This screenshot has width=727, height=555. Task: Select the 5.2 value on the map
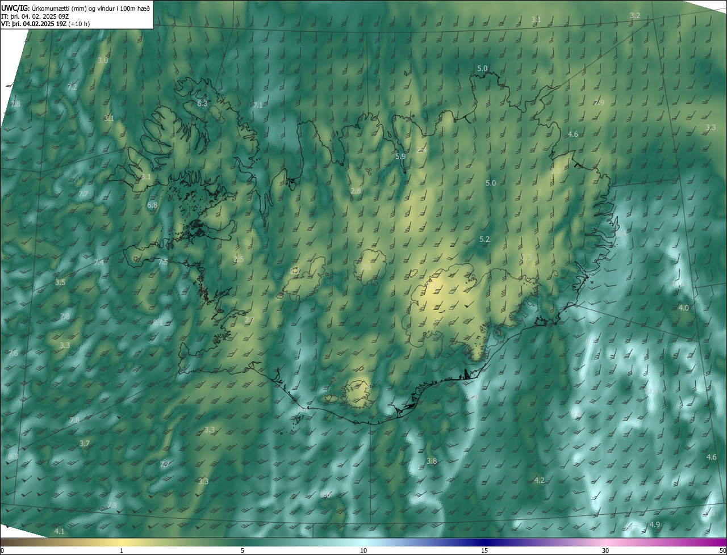pos(484,239)
